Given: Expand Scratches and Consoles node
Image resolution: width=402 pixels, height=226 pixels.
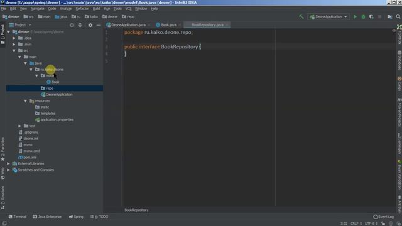Looking at the screenshot, I should coord(8,170).
